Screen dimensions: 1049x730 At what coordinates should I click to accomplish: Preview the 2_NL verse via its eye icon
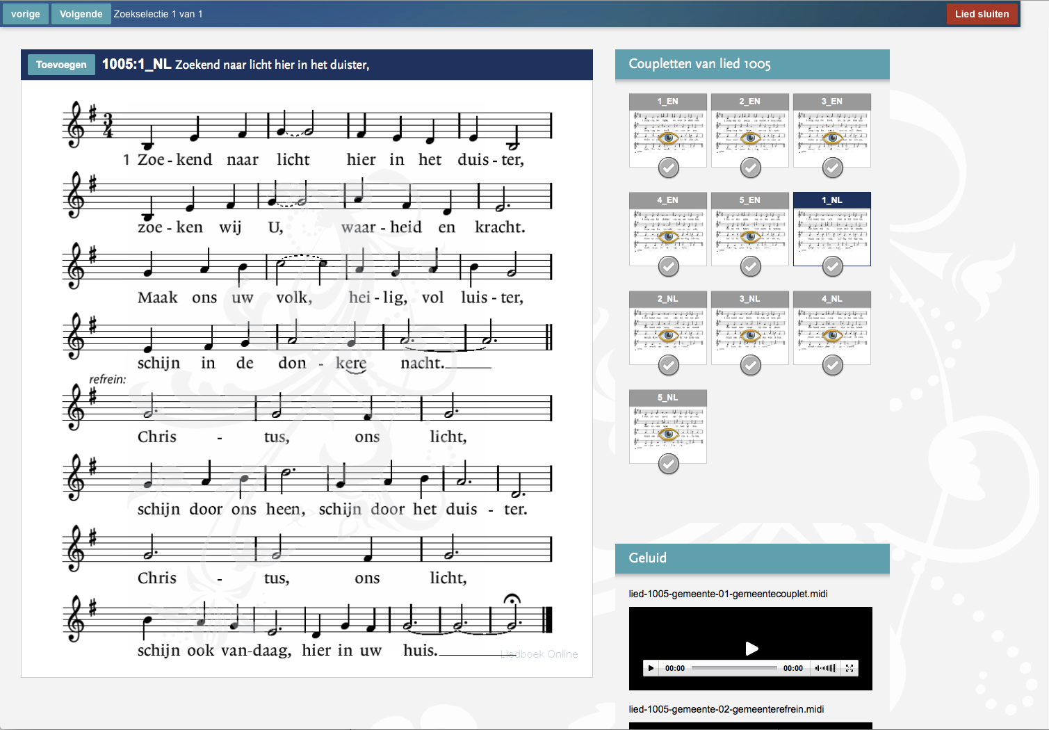click(x=668, y=335)
